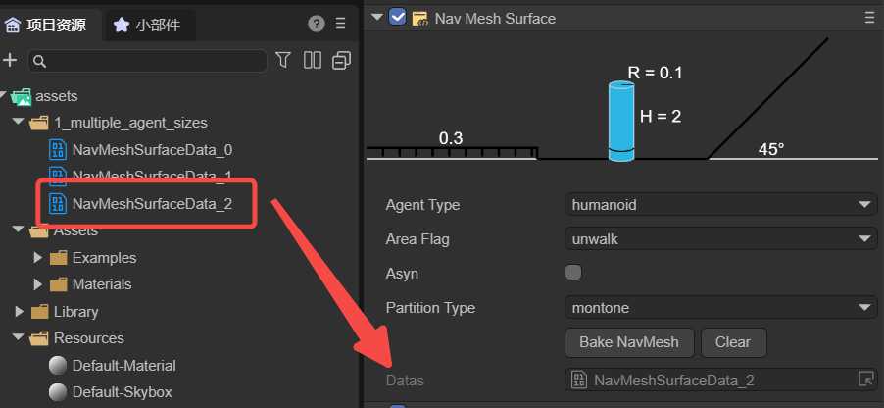The height and width of the screenshot is (408, 884).
Task: Switch to the 项目资源 tab
Action: [x=46, y=25]
